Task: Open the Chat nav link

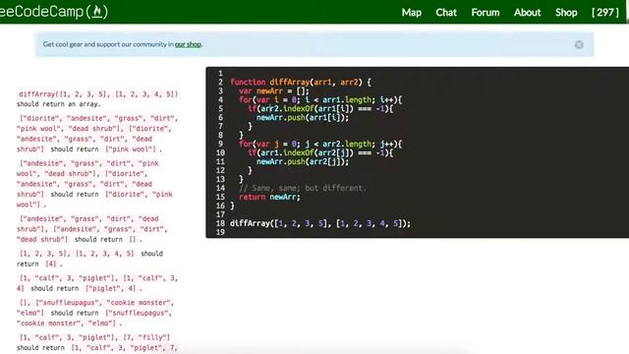Action: coord(446,13)
